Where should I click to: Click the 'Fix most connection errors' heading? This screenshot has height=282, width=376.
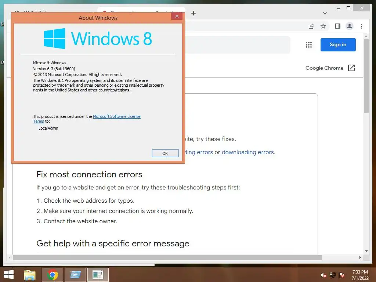coord(89,174)
